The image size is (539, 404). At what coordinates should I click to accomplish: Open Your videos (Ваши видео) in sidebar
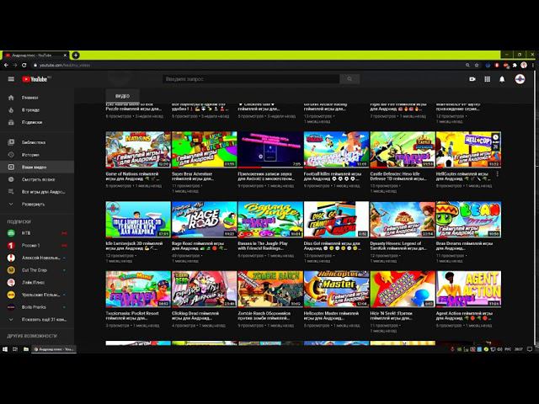tap(37, 167)
